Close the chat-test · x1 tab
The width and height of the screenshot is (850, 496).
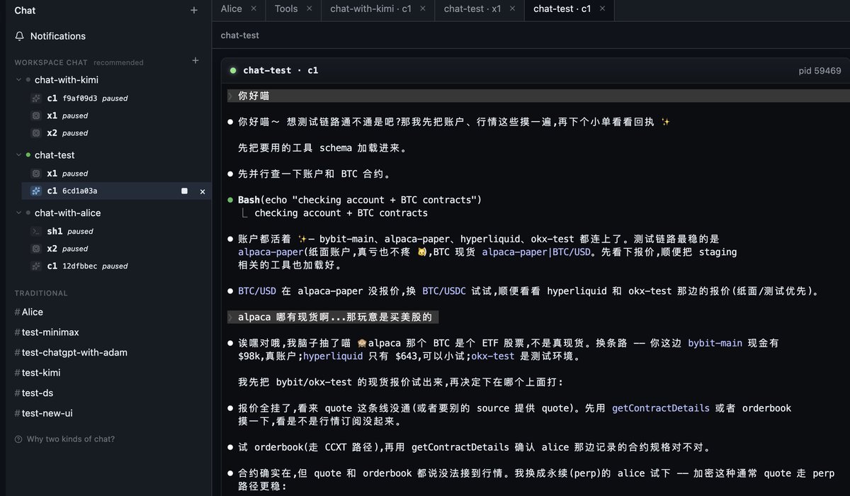click(x=513, y=9)
